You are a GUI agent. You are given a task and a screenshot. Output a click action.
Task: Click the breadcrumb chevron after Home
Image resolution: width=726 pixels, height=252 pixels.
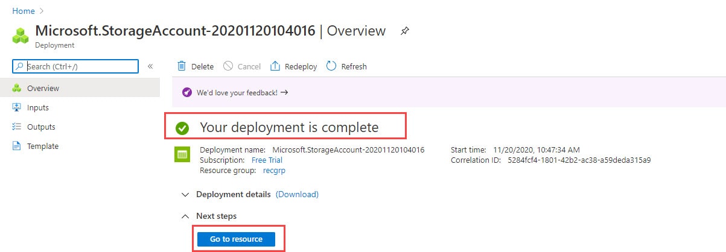[41, 11]
